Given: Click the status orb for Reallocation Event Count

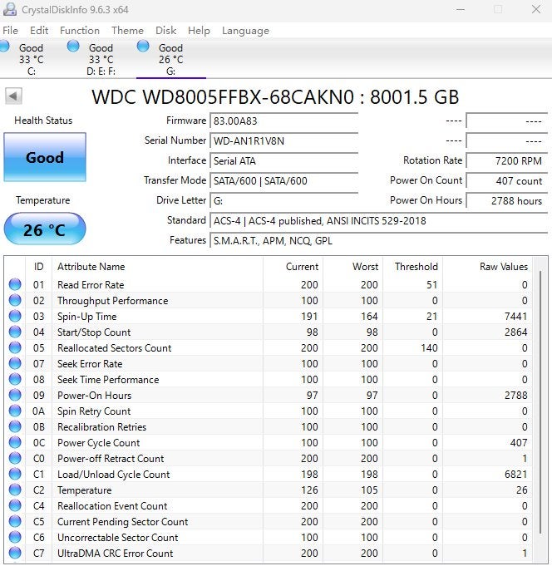Looking at the screenshot, I should 15,505.
